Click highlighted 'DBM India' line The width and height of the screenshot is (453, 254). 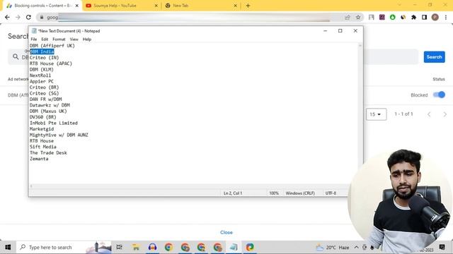(42, 52)
